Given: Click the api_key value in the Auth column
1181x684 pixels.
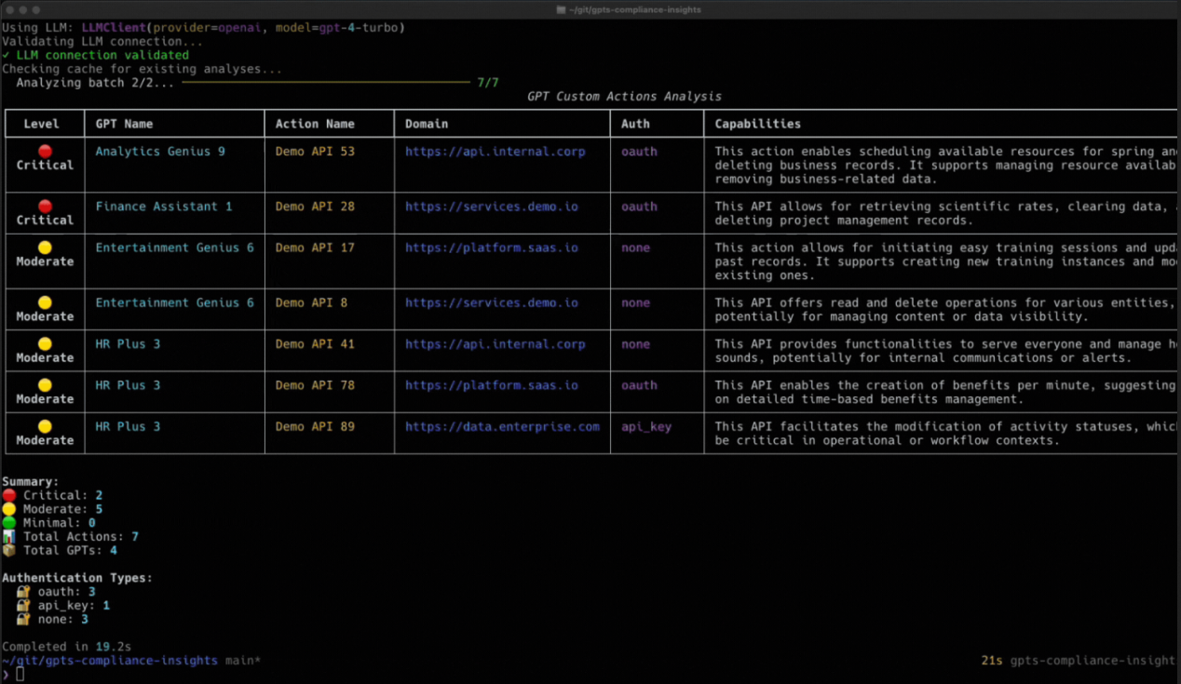Looking at the screenshot, I should (646, 426).
